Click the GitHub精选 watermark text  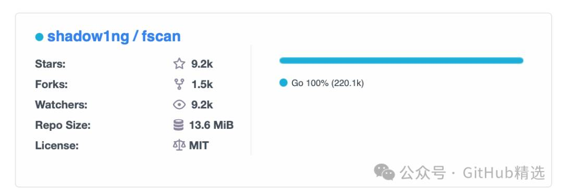(x=504, y=173)
